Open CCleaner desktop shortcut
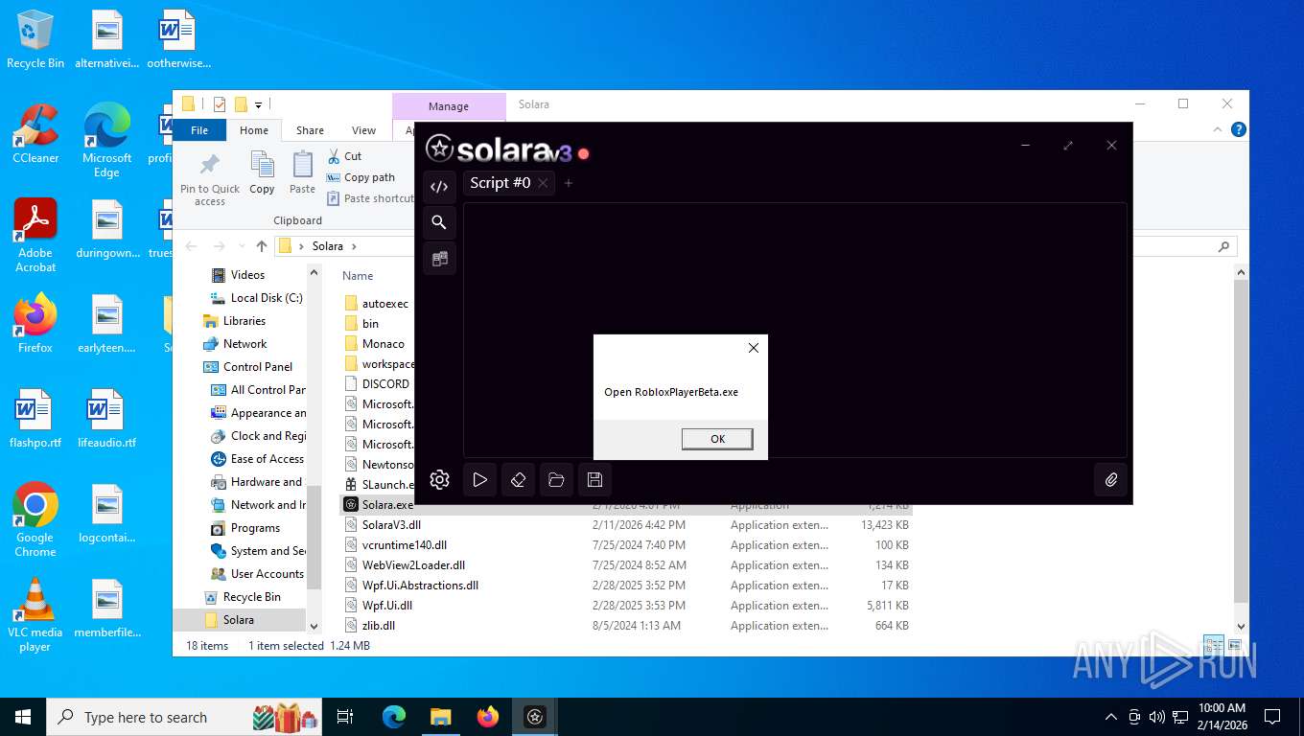 click(35, 133)
